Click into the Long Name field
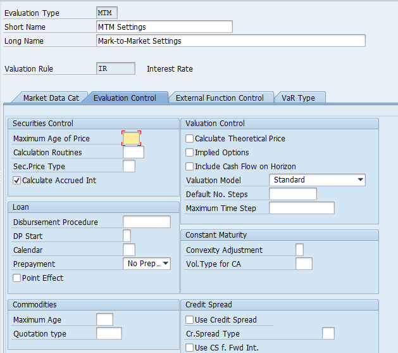This screenshot has width=398, height=353. [x=230, y=41]
